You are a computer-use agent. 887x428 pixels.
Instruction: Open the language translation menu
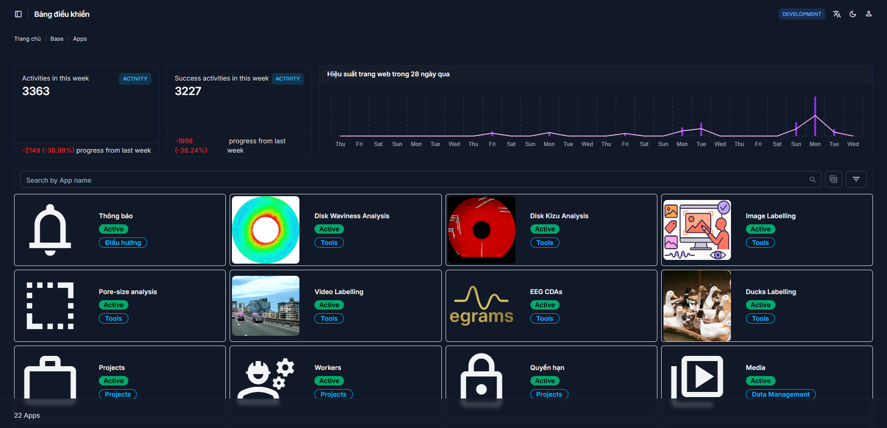pyautogui.click(x=837, y=14)
